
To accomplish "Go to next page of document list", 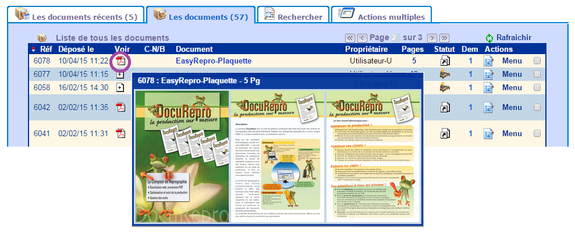I will click(x=432, y=38).
